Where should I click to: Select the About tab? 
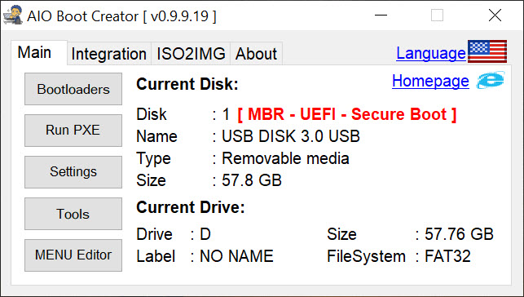[257, 54]
